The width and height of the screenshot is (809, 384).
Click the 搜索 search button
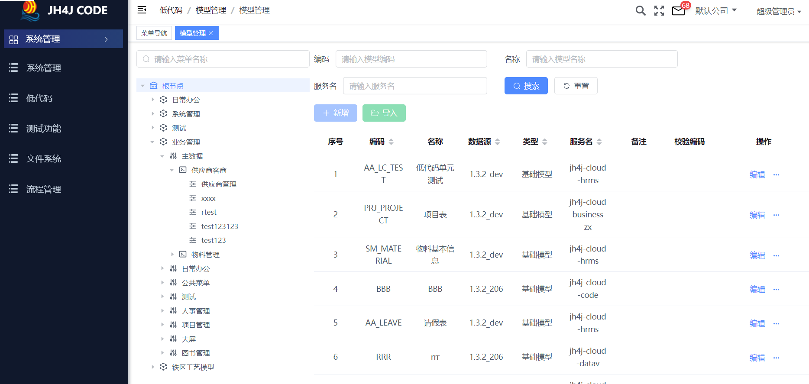pyautogui.click(x=526, y=86)
